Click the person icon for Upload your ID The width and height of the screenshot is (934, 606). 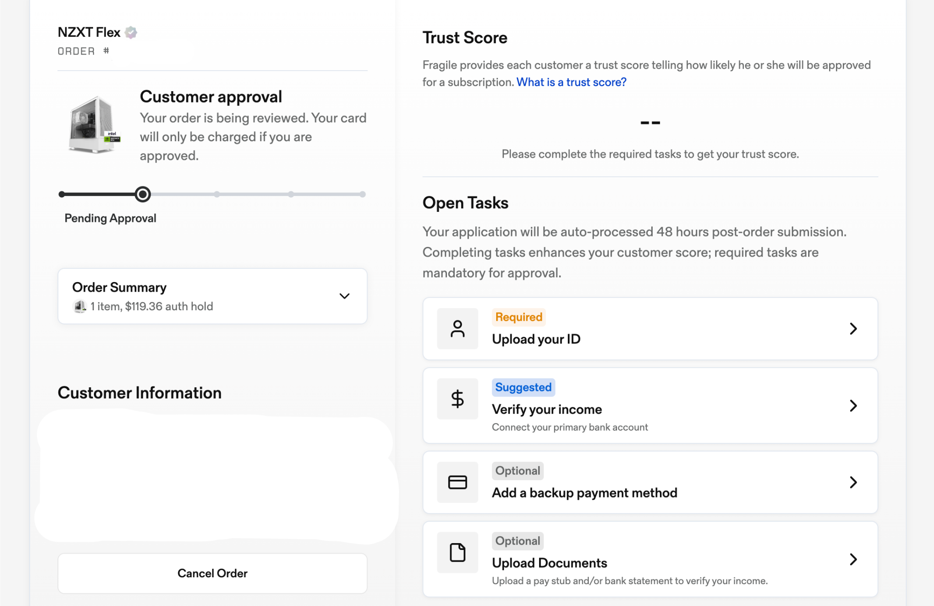(457, 329)
